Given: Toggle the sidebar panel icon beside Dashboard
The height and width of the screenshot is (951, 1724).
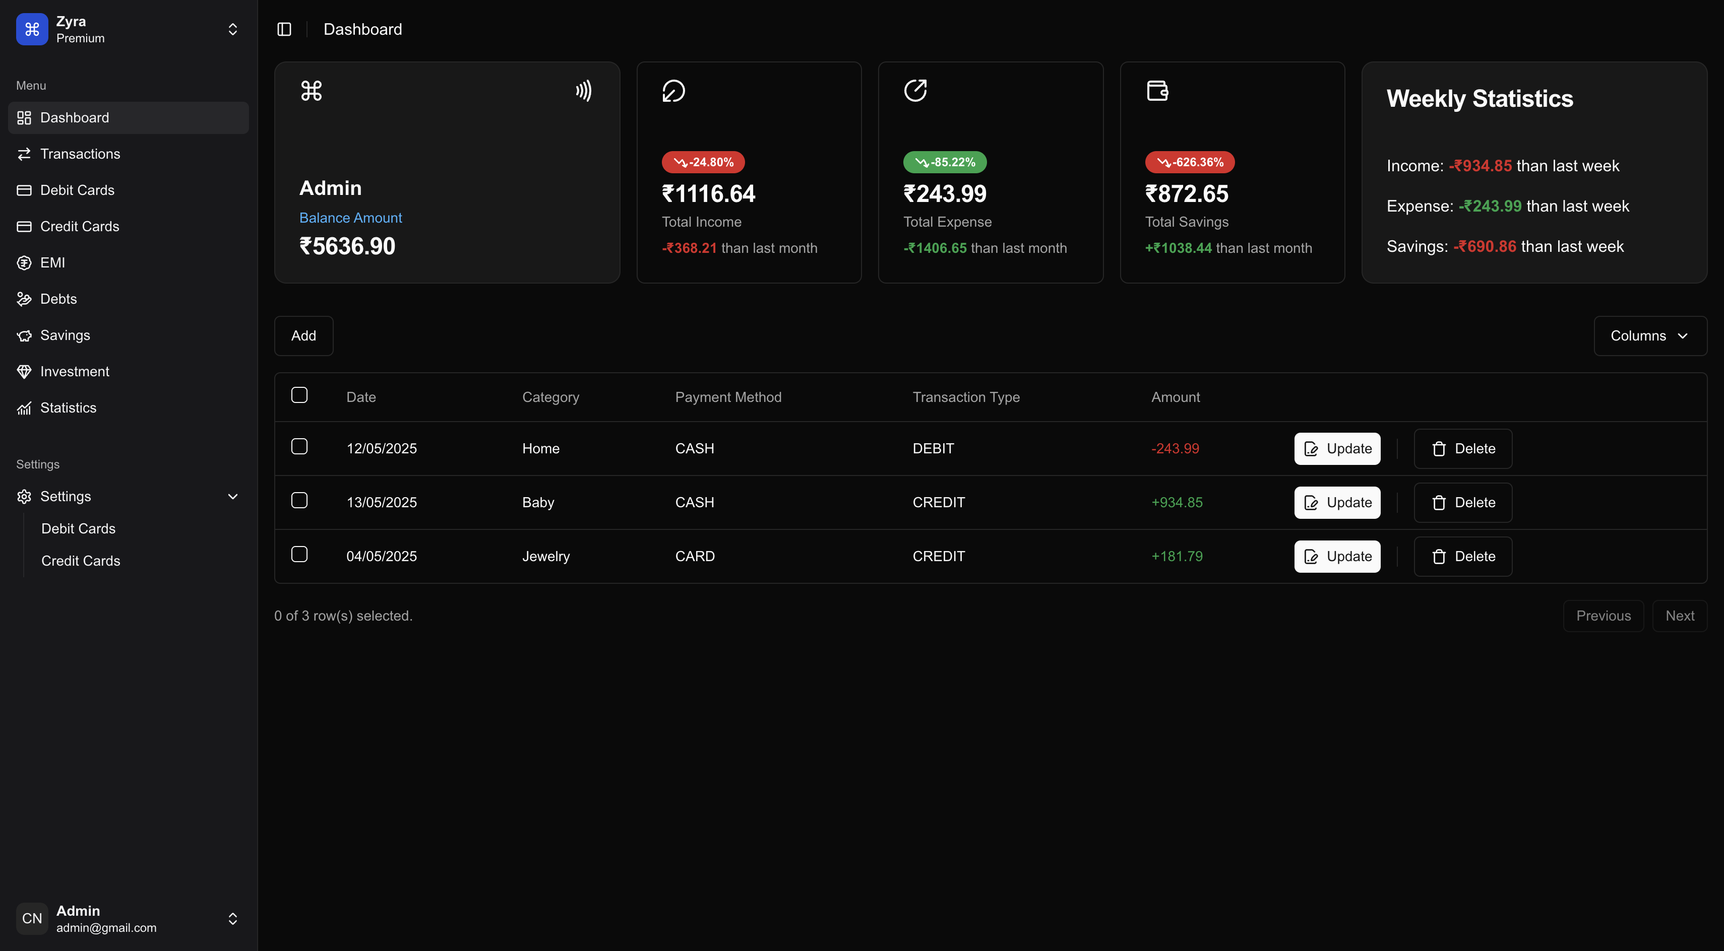Looking at the screenshot, I should 284,29.
